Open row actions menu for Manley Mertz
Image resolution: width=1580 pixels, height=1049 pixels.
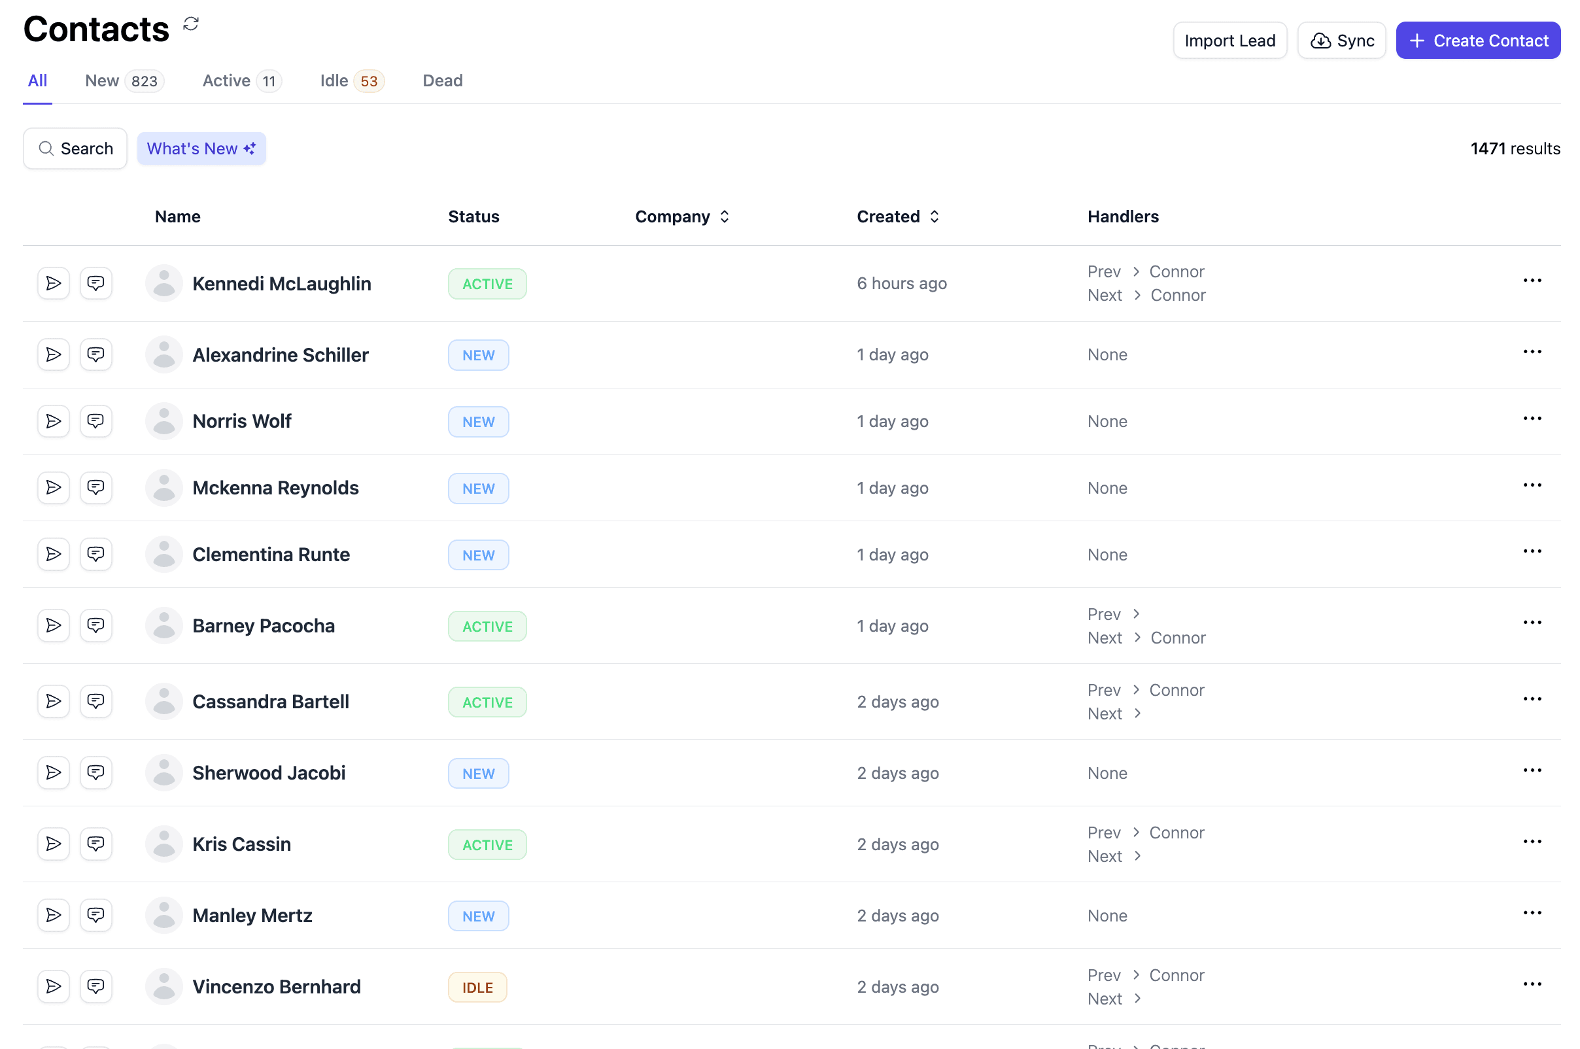[x=1531, y=913]
